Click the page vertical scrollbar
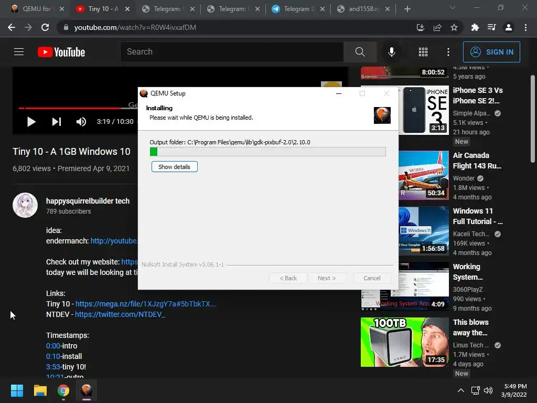This screenshot has height=403, width=537. click(x=533, y=119)
